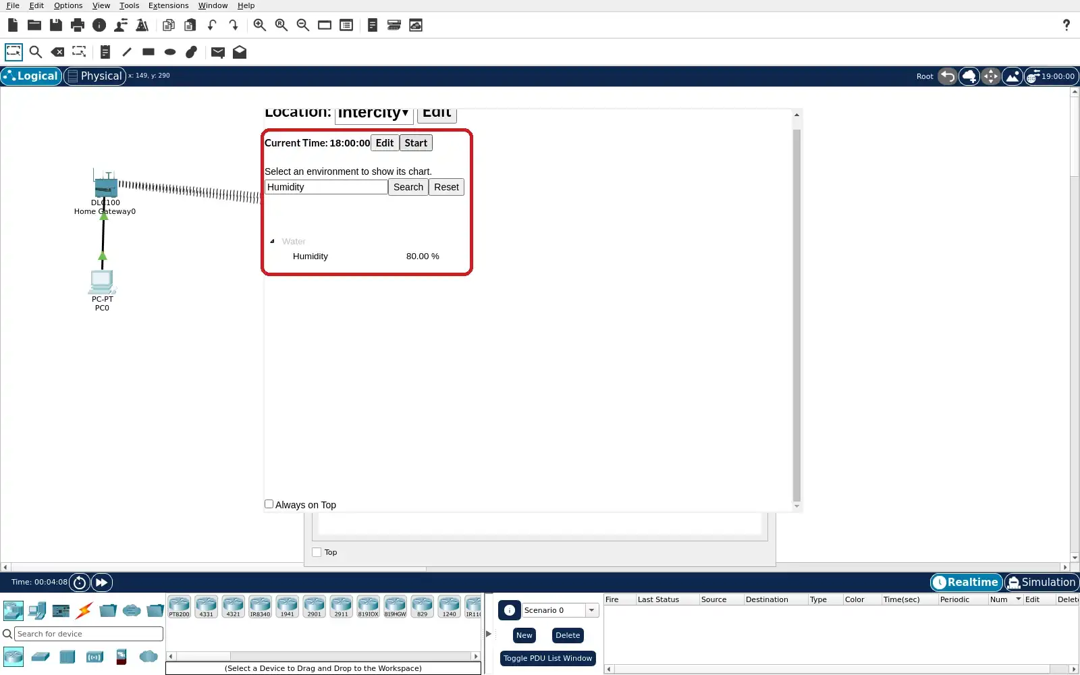Click the Undo arrow icon
The height and width of the screenshot is (675, 1080).
(212, 26)
